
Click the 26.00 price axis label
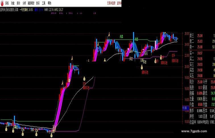187,34
